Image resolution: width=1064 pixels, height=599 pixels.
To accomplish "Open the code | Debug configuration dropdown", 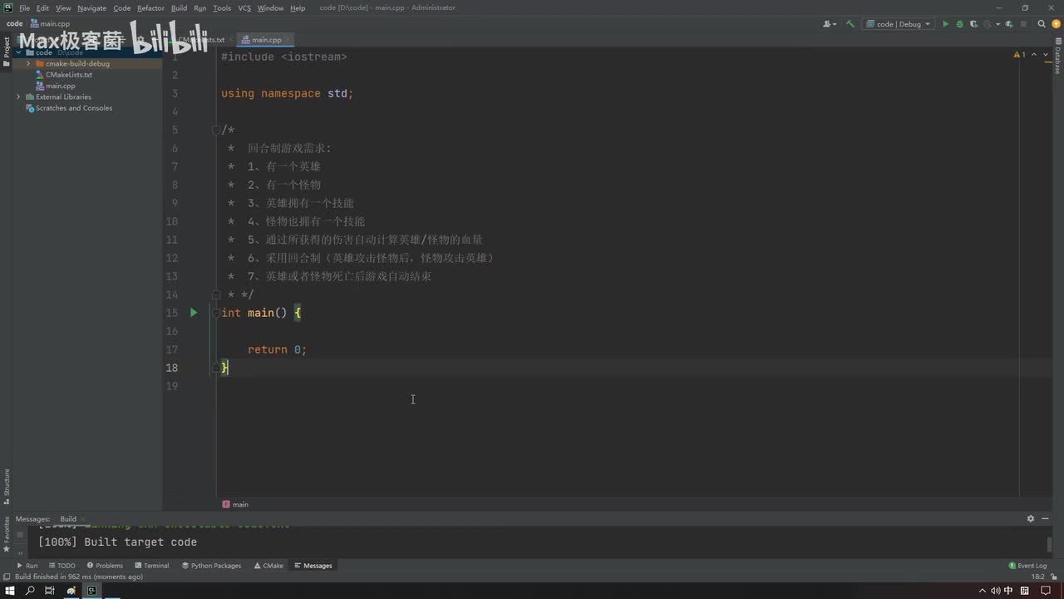I will (898, 24).
